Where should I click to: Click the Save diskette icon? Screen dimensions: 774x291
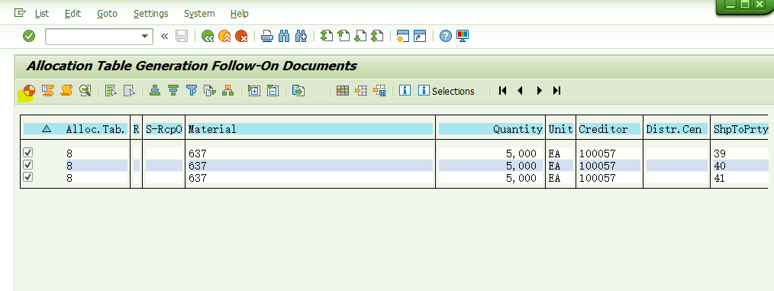182,36
